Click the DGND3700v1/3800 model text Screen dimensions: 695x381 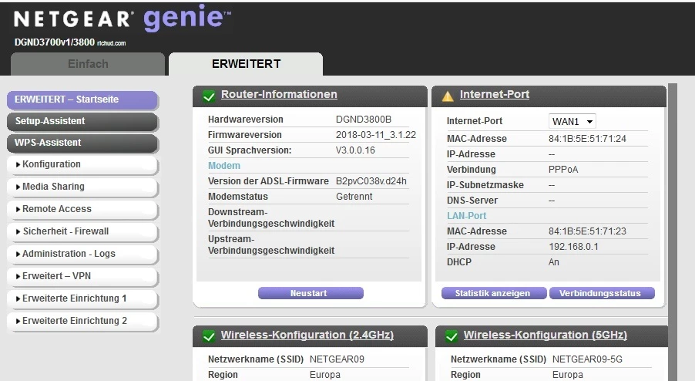(55, 42)
